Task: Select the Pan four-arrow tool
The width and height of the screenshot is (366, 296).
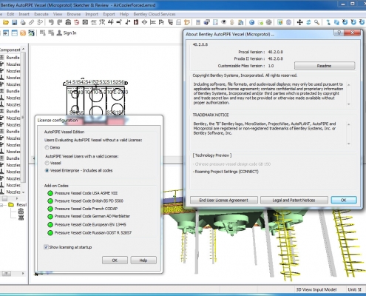Action: (x=299, y=22)
